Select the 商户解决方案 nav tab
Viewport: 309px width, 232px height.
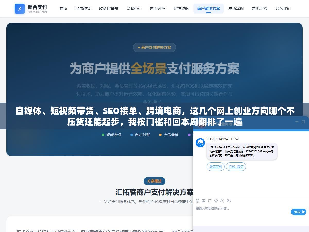(209, 9)
